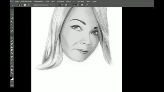The width and height of the screenshot is (164, 92).
Task: Select the Eraser tool
Action: tap(12, 44)
